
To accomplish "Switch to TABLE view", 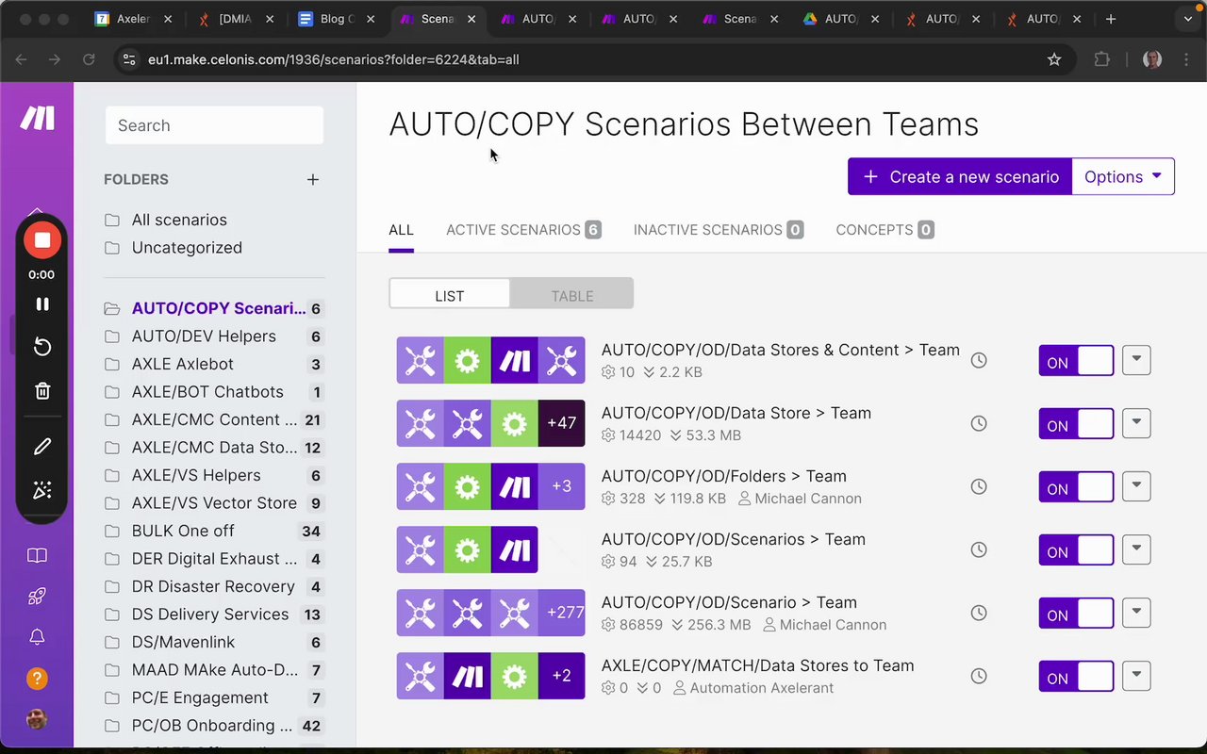I will (x=571, y=294).
